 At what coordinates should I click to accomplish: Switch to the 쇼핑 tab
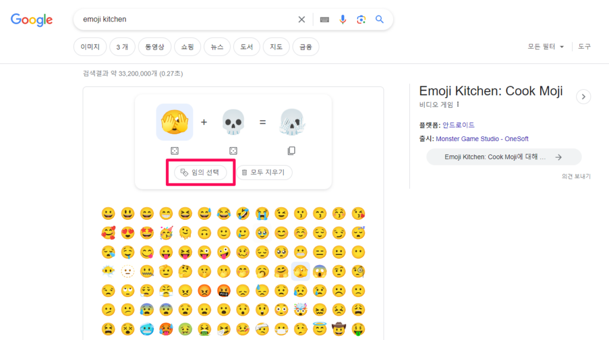point(187,47)
